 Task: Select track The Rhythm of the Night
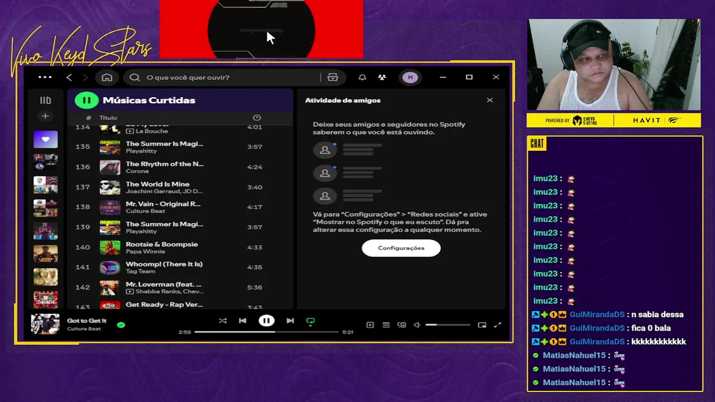(180, 167)
